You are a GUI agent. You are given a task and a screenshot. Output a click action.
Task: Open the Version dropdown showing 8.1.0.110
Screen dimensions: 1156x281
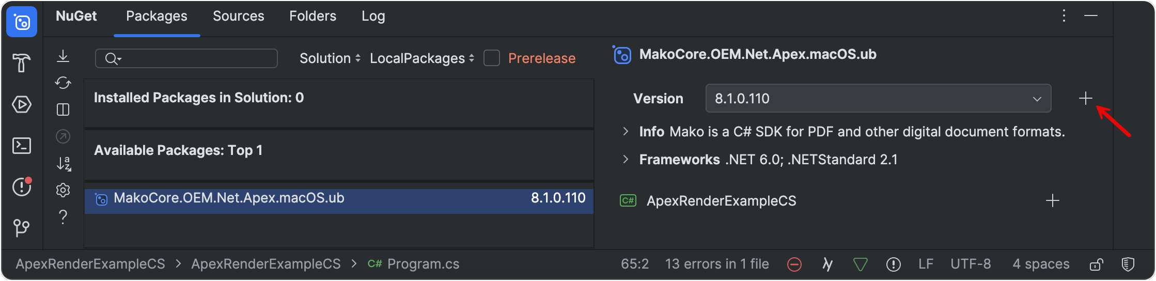pyautogui.click(x=878, y=98)
